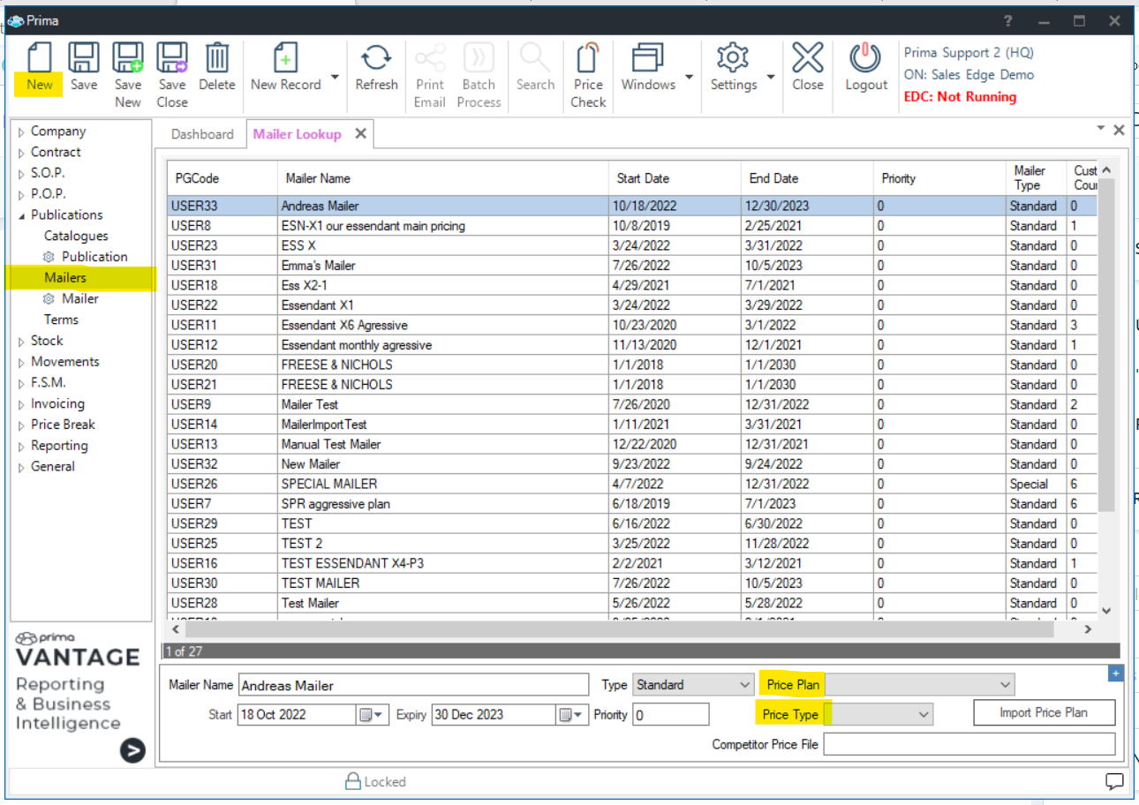Screen dimensions: 1139x805
Task: Open the Expiry date calendar picker
Action: pyautogui.click(x=570, y=714)
